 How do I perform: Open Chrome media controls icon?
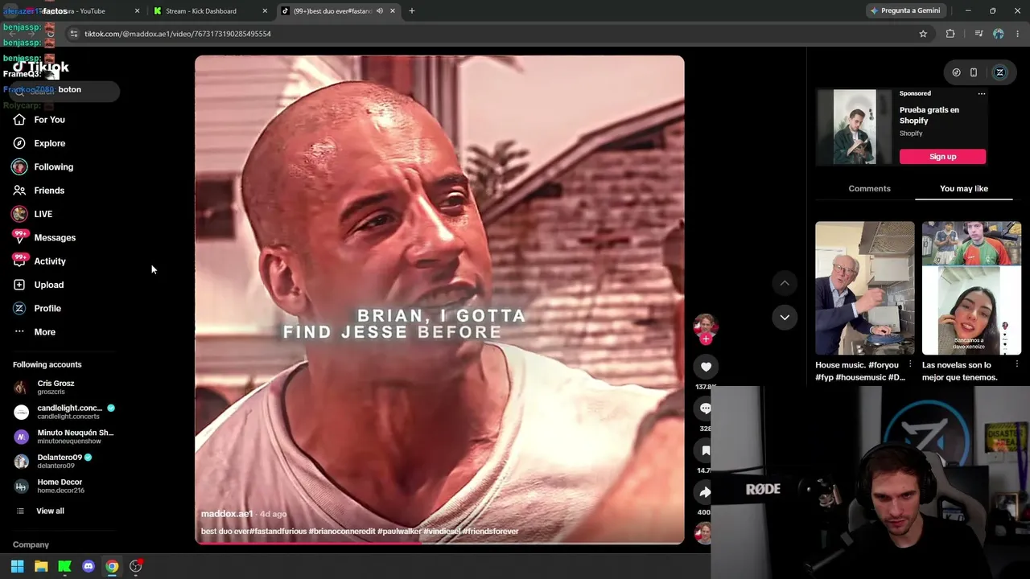pyautogui.click(x=978, y=34)
